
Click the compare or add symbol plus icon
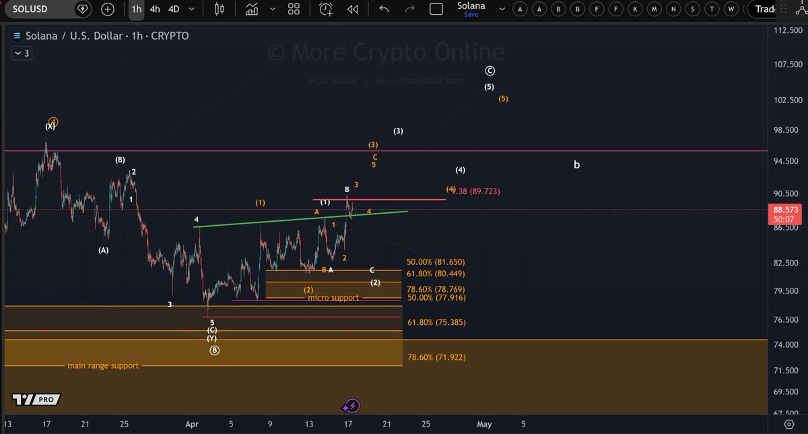108,9
